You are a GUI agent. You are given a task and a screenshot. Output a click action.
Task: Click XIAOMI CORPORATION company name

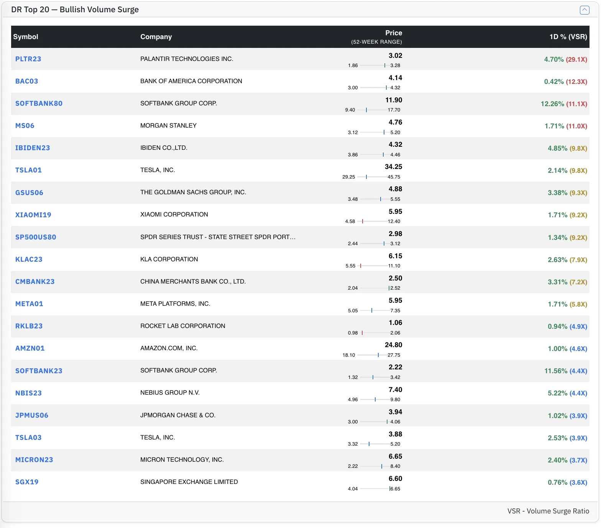[x=174, y=215]
